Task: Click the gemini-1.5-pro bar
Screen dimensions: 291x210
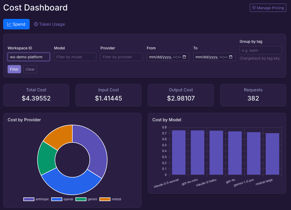Action: [254, 153]
